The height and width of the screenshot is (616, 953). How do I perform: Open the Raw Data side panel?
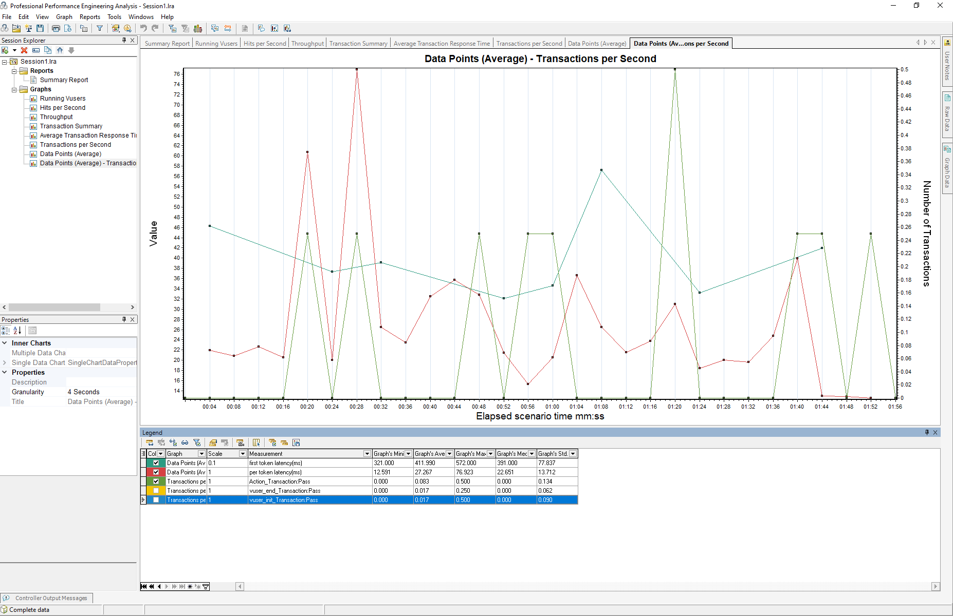tap(947, 113)
